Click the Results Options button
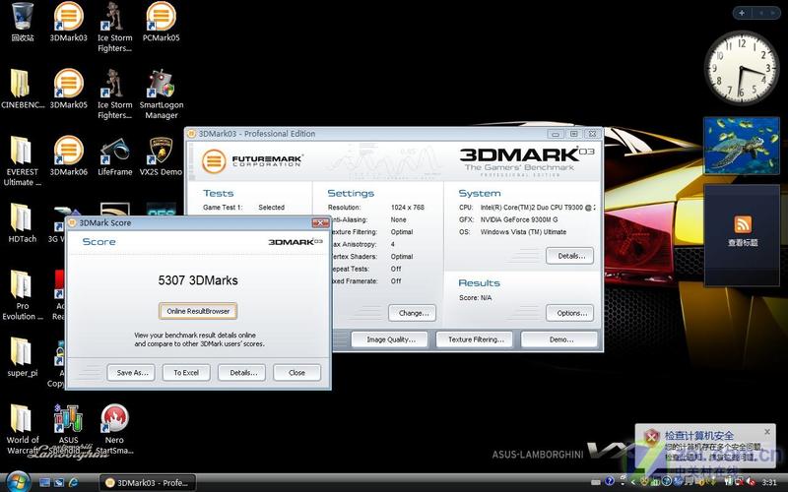 pos(570,313)
